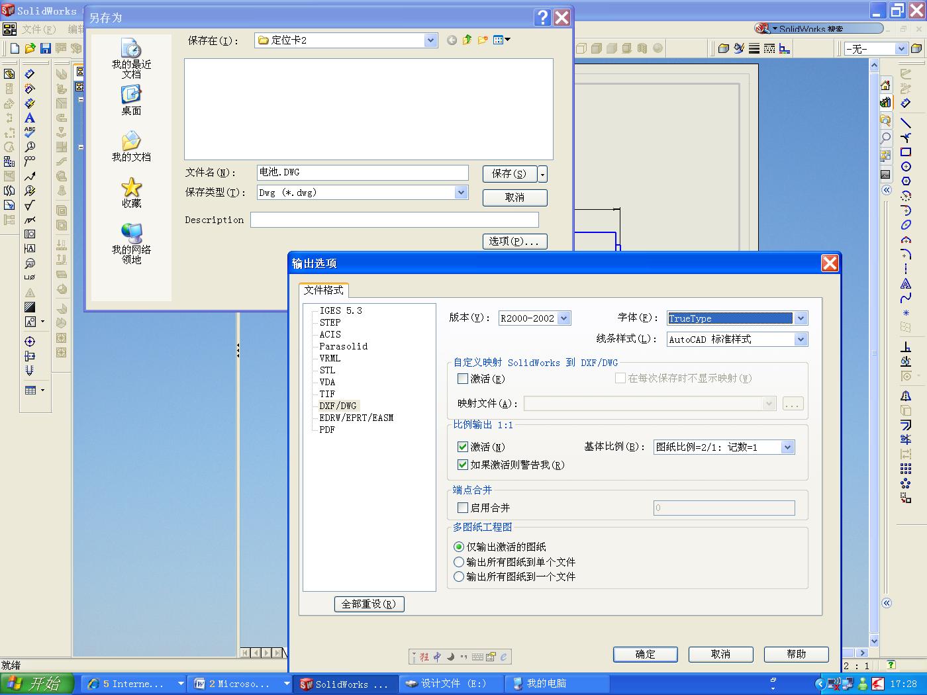The image size is (927, 695).
Task: Switch to 设计文件 (E:) taskbar window
Action: tap(451, 684)
